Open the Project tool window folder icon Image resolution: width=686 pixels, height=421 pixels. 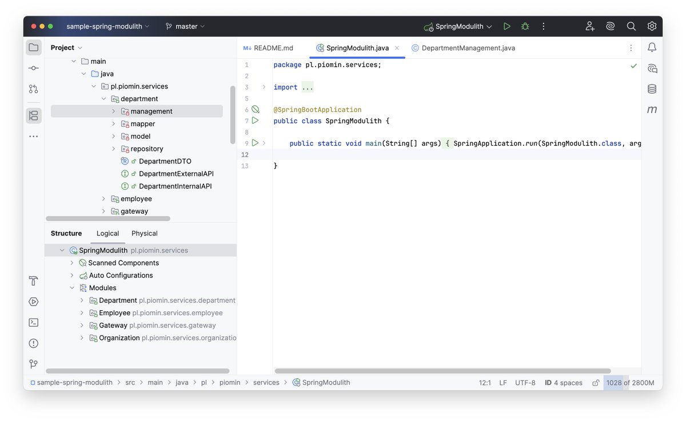(x=34, y=47)
